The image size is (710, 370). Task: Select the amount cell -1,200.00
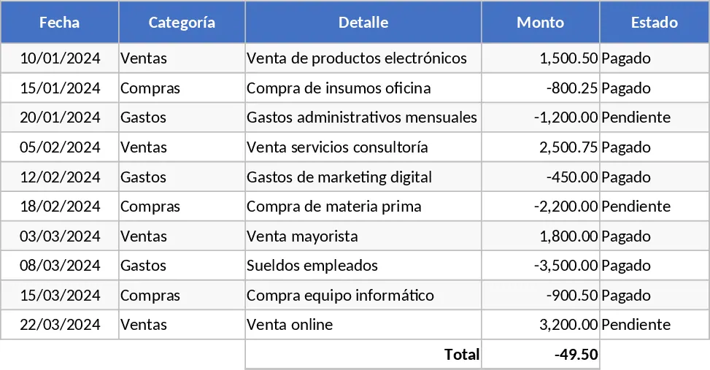[x=540, y=117]
